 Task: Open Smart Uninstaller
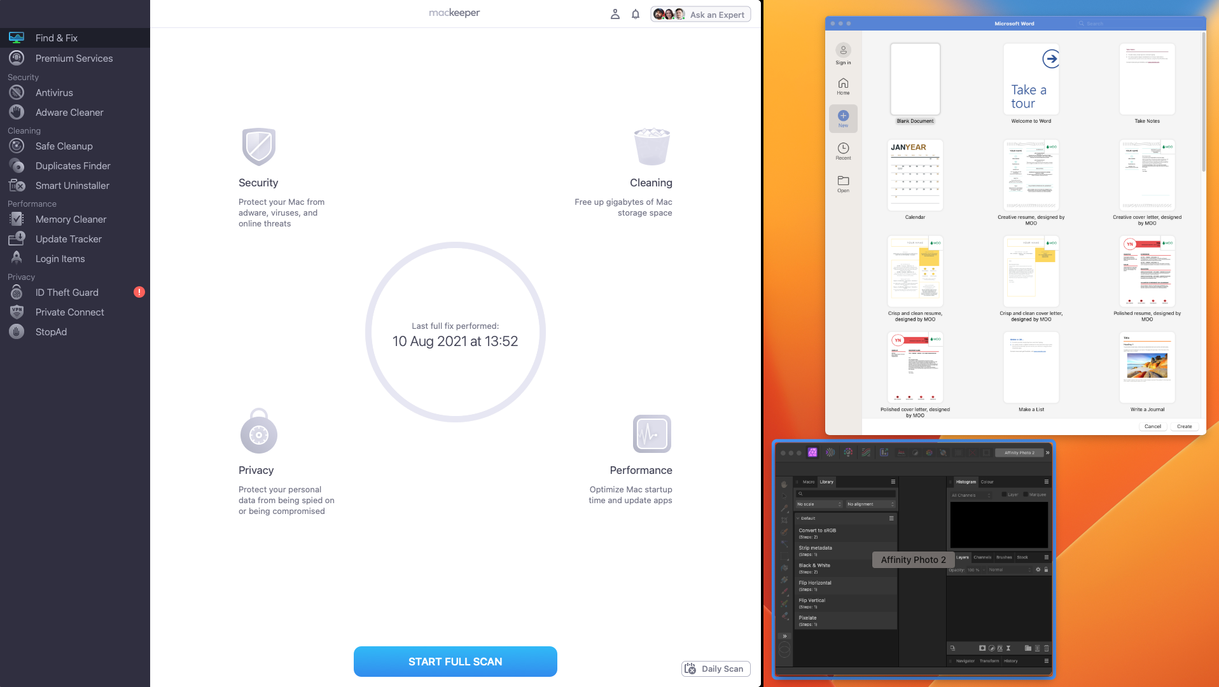[74, 185]
